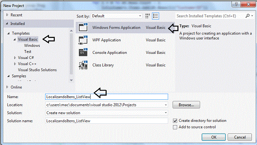Collapse the Installed section
Screen dimensions: 257x145
tap(7, 24)
